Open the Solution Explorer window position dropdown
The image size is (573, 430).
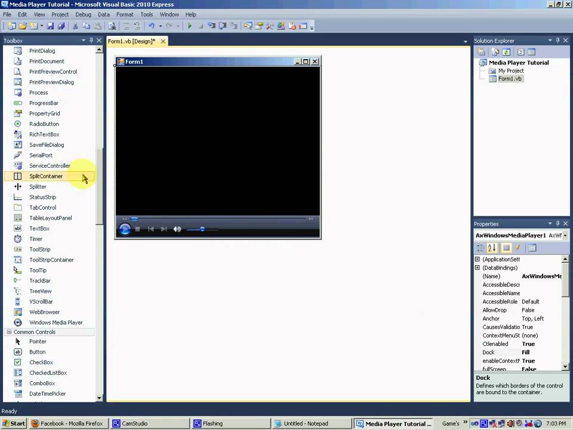click(550, 40)
